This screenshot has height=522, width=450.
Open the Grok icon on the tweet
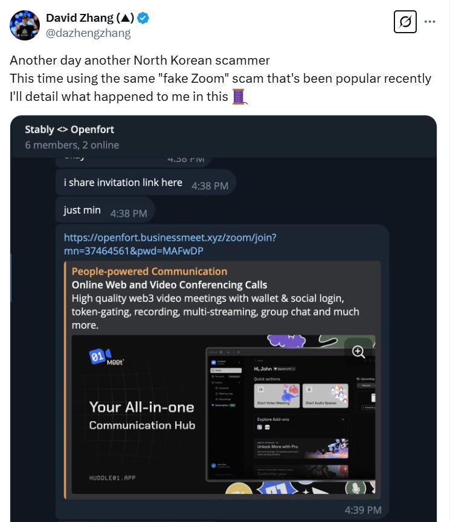point(405,22)
